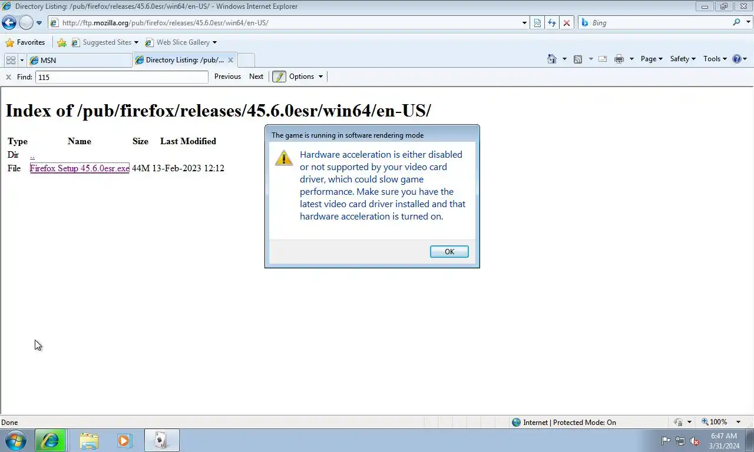This screenshot has width=754, height=452.
Task: Click the Internet Explorer taskbar icon
Action: [x=49, y=440]
